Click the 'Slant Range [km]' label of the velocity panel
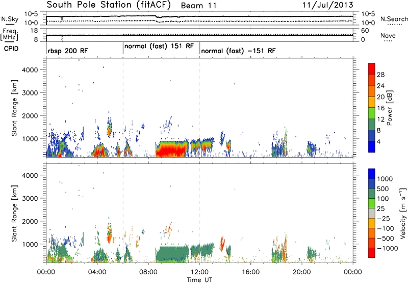The width and height of the screenshot is (408, 283). pos(14,214)
